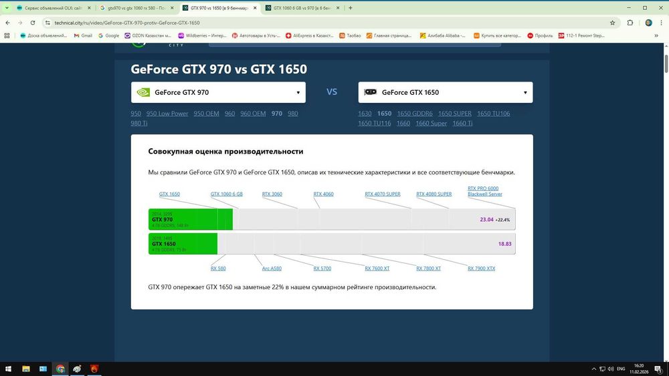The image size is (669, 376).
Task: Choose the 1660 Super model link
Action: click(432, 123)
